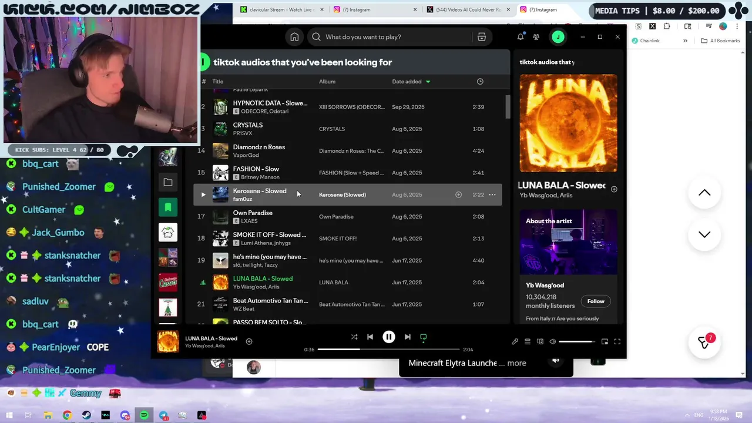The image size is (752, 423).
Task: Seek on the song progress bar
Action: 389,350
